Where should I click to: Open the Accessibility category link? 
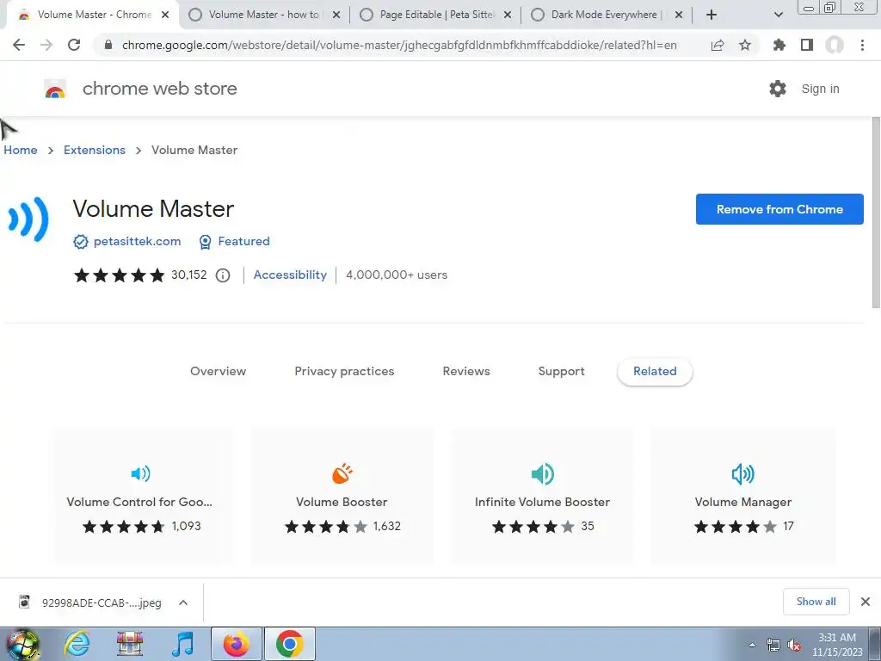point(290,275)
